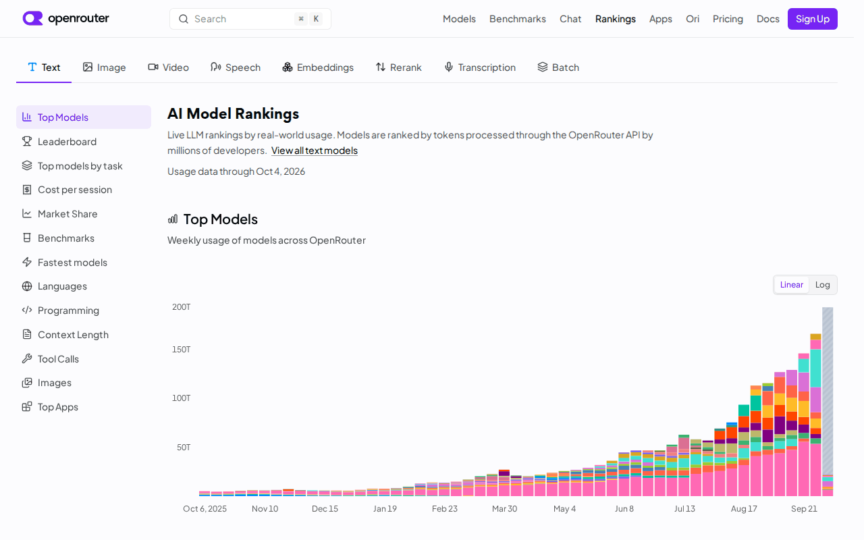
Task: Click the Rankings navigation link
Action: (x=616, y=19)
